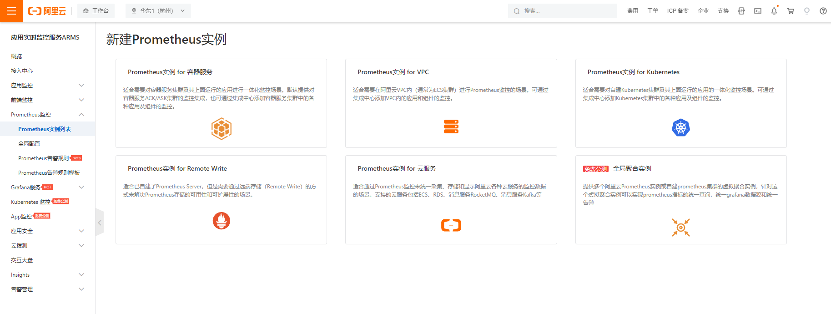The height and width of the screenshot is (314, 831).
Task: Expand the 应用安全 sidebar chevron
Action: (x=81, y=231)
